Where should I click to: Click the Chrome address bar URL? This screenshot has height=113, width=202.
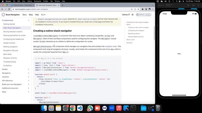[x=31, y=9]
